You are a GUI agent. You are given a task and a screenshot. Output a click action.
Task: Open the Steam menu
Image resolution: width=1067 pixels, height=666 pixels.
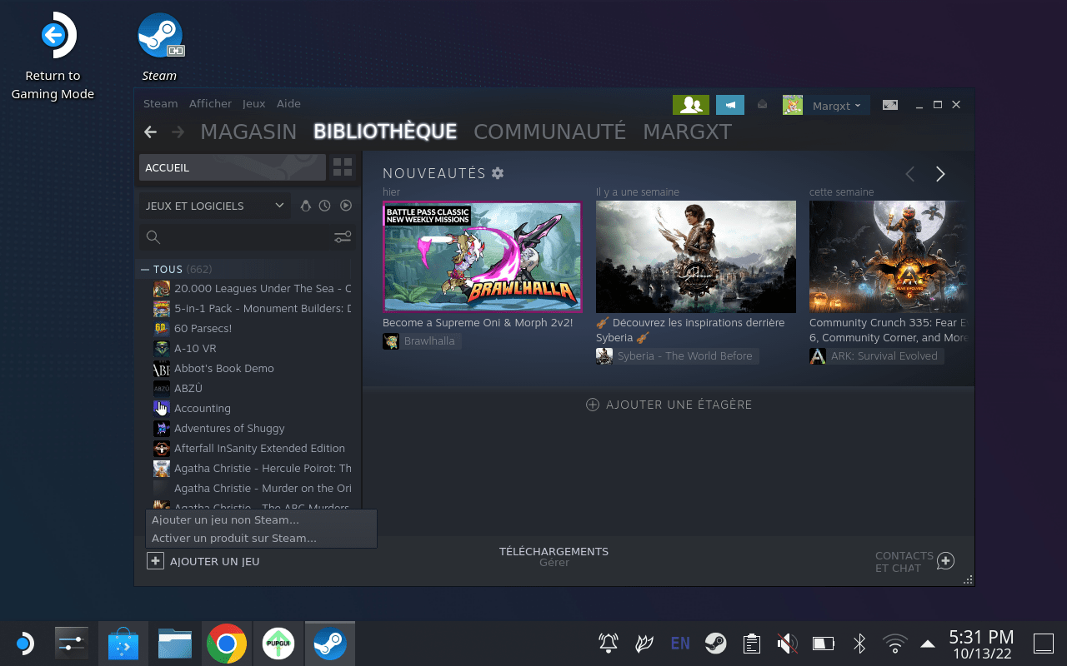coord(160,104)
